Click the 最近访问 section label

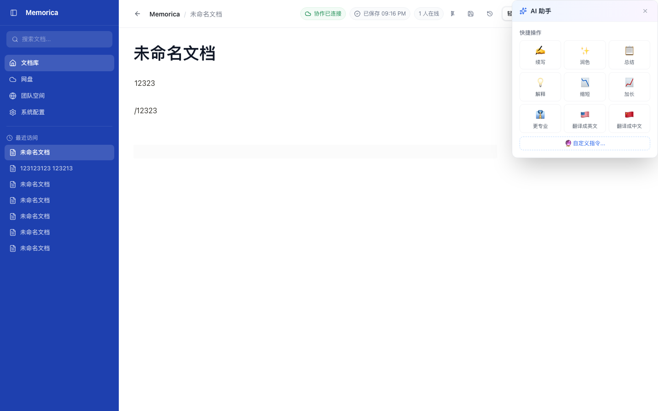[27, 138]
